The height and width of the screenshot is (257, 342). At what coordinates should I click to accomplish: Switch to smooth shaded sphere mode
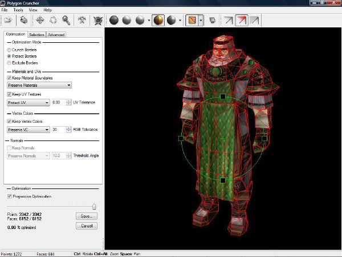(140, 20)
